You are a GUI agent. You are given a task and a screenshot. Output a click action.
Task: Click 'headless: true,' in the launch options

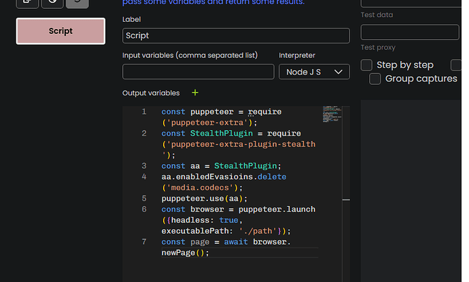207,220
